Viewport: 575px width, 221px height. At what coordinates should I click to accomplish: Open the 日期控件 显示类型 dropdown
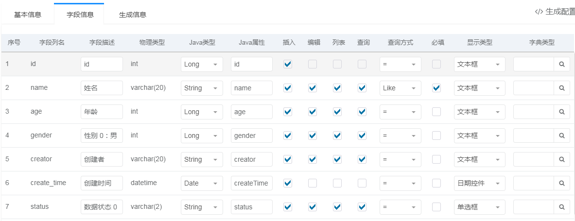[x=479, y=183]
